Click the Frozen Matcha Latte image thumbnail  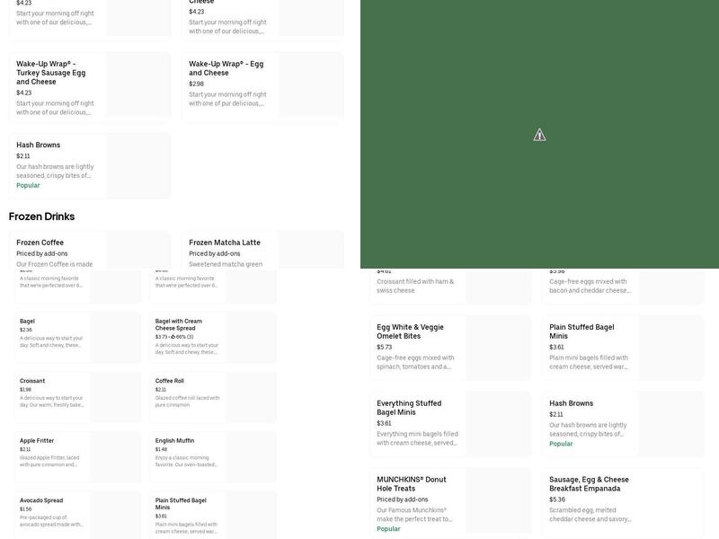click(x=311, y=250)
